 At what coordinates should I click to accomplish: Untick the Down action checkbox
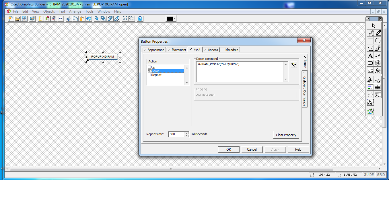[149, 71]
